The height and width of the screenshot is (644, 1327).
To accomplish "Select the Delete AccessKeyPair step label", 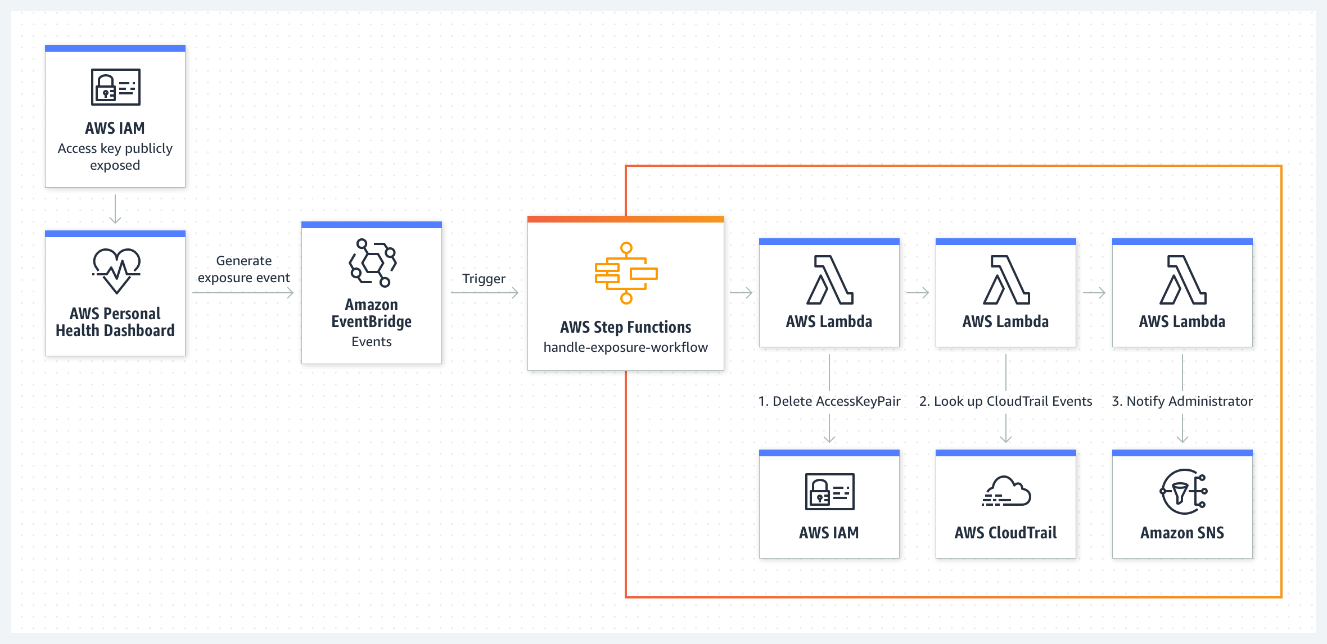I will [829, 401].
